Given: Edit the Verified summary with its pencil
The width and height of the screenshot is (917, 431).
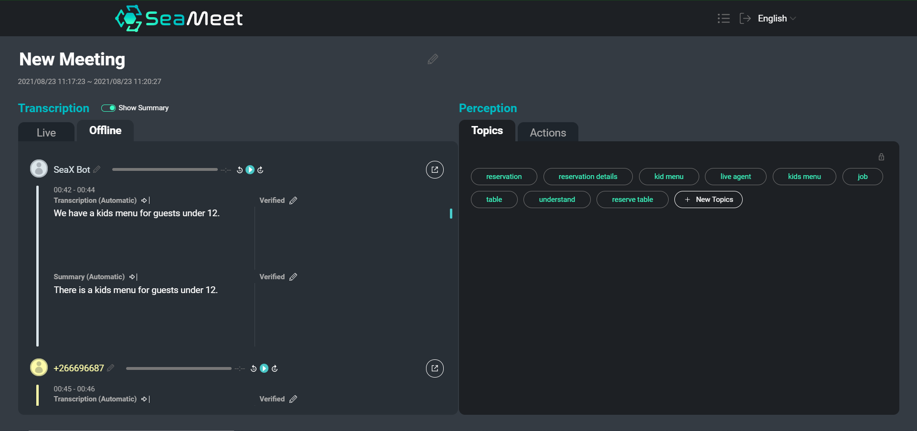Looking at the screenshot, I should [x=293, y=276].
